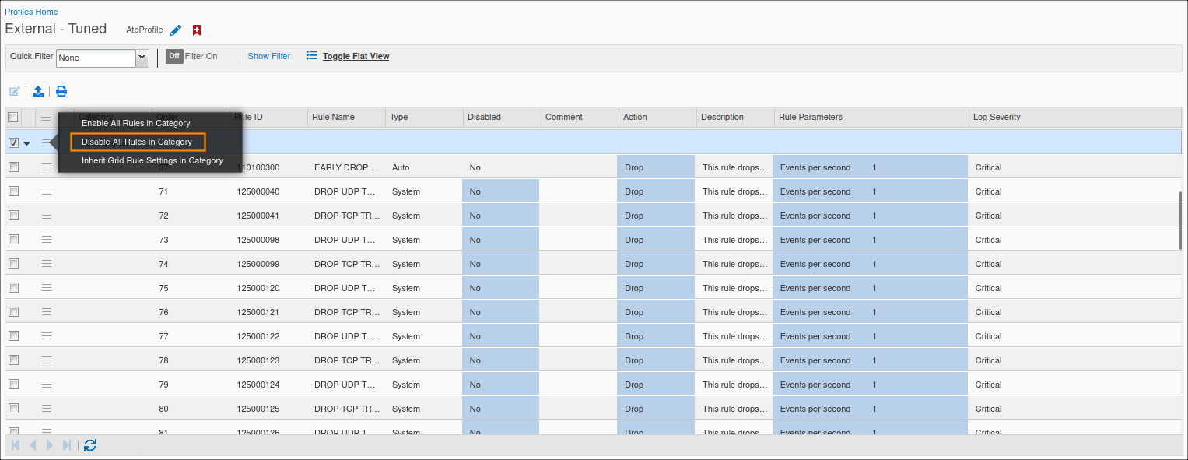Open the Profiles Home link

31,12
